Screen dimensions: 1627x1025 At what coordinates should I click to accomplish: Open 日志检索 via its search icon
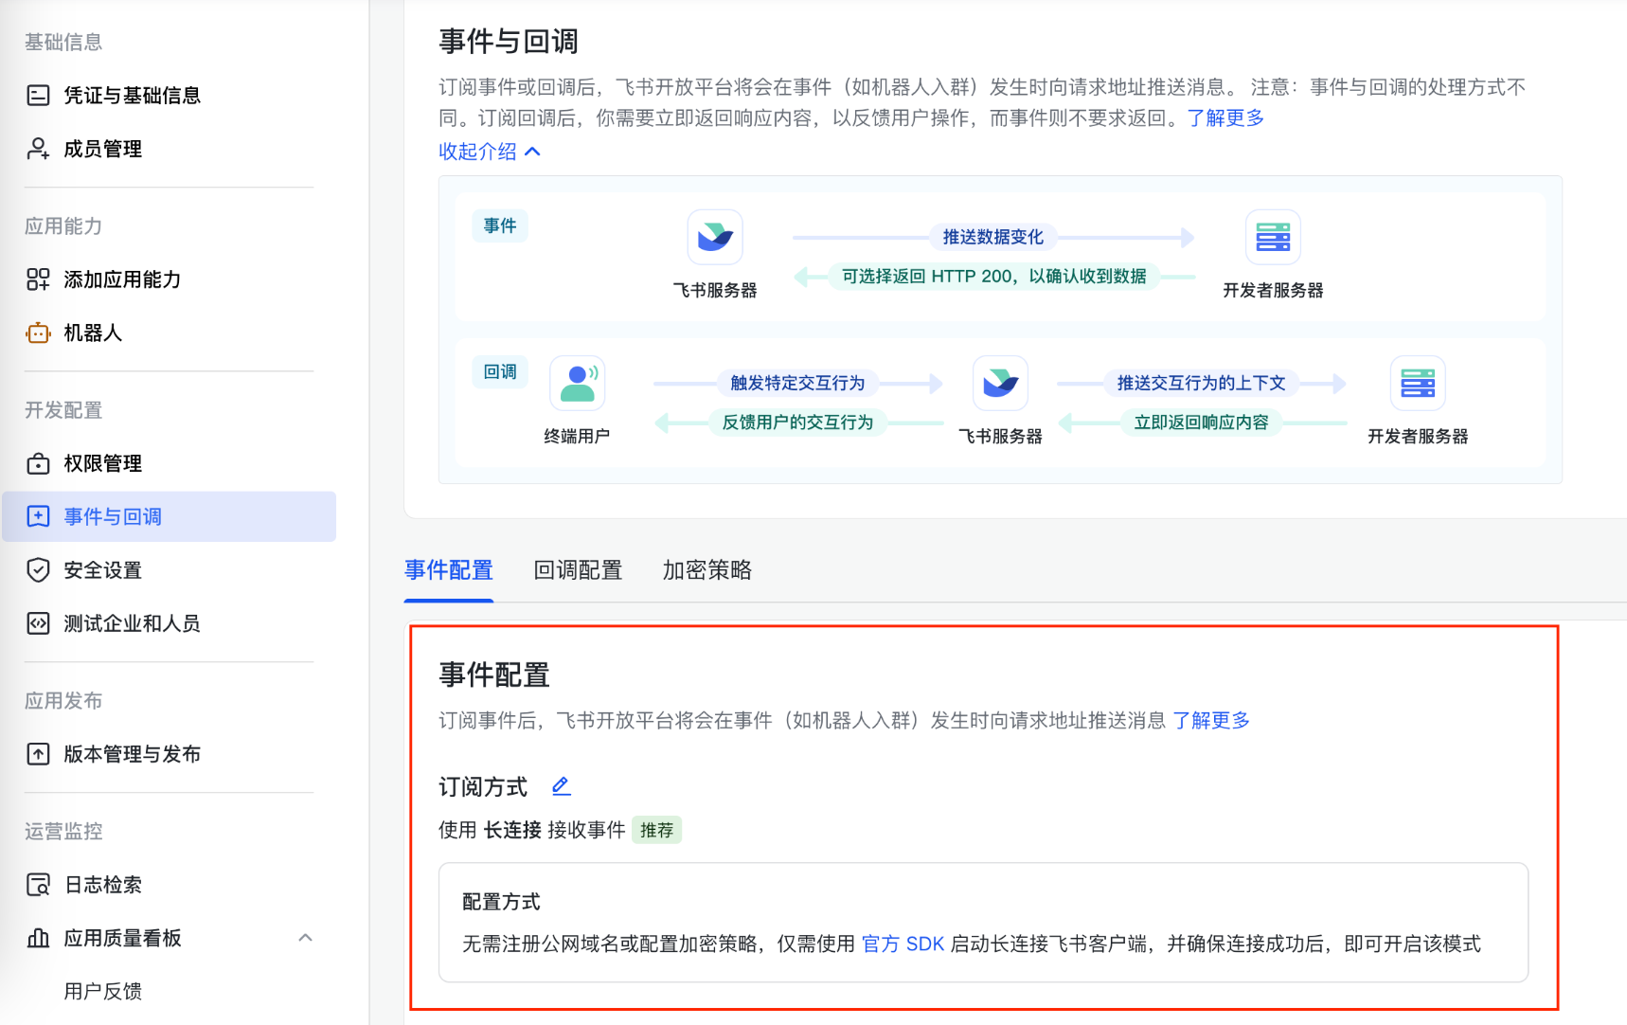click(38, 885)
